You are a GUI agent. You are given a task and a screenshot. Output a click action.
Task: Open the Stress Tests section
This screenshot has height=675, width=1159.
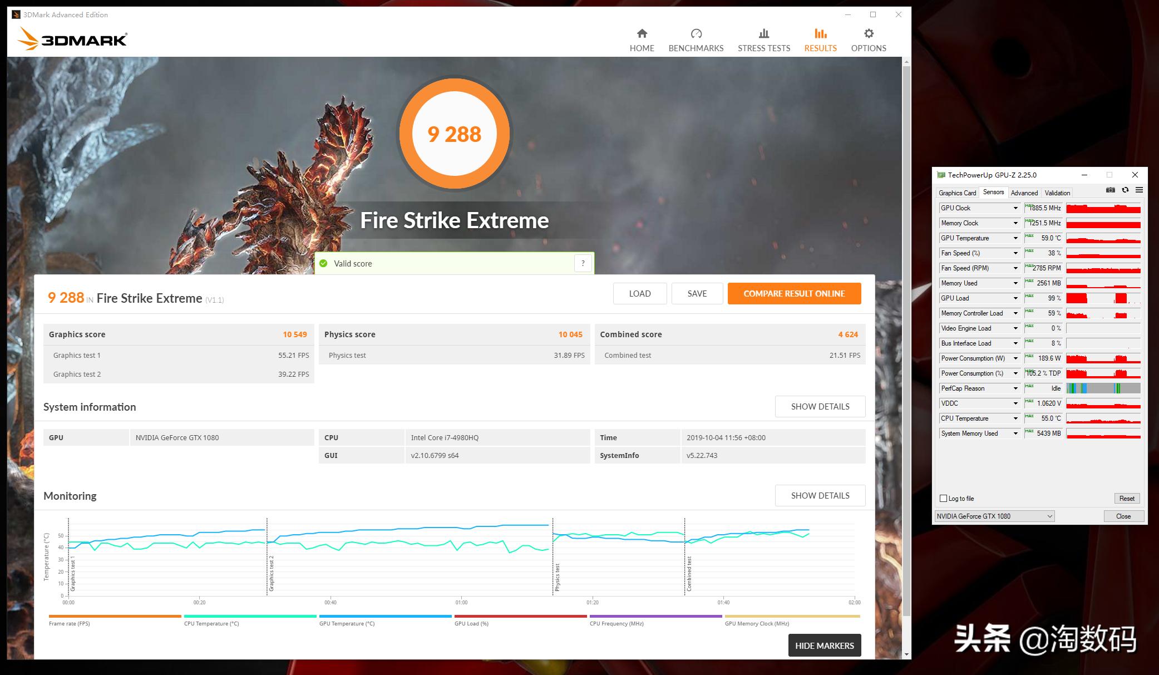pos(763,38)
